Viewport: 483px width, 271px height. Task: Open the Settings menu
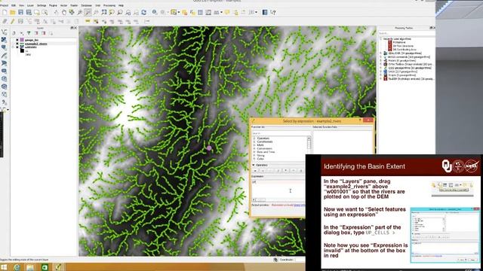coord(42,5)
